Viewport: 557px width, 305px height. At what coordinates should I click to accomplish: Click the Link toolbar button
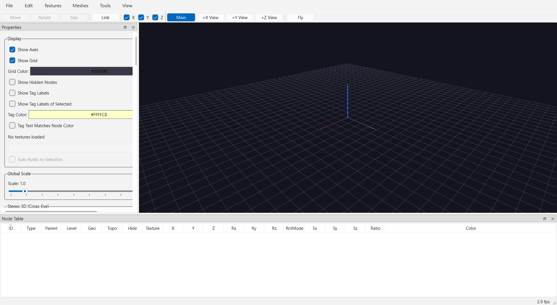click(105, 17)
